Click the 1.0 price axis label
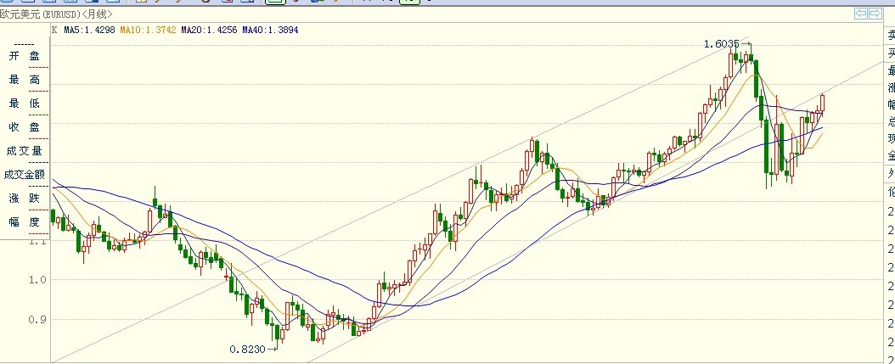The image size is (895, 364). pyautogui.click(x=37, y=279)
